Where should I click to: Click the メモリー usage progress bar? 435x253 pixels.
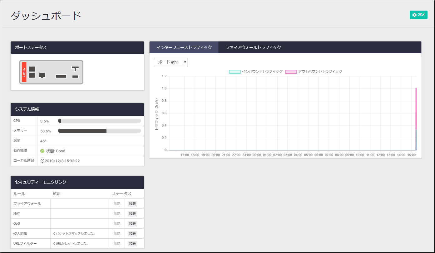(99, 131)
